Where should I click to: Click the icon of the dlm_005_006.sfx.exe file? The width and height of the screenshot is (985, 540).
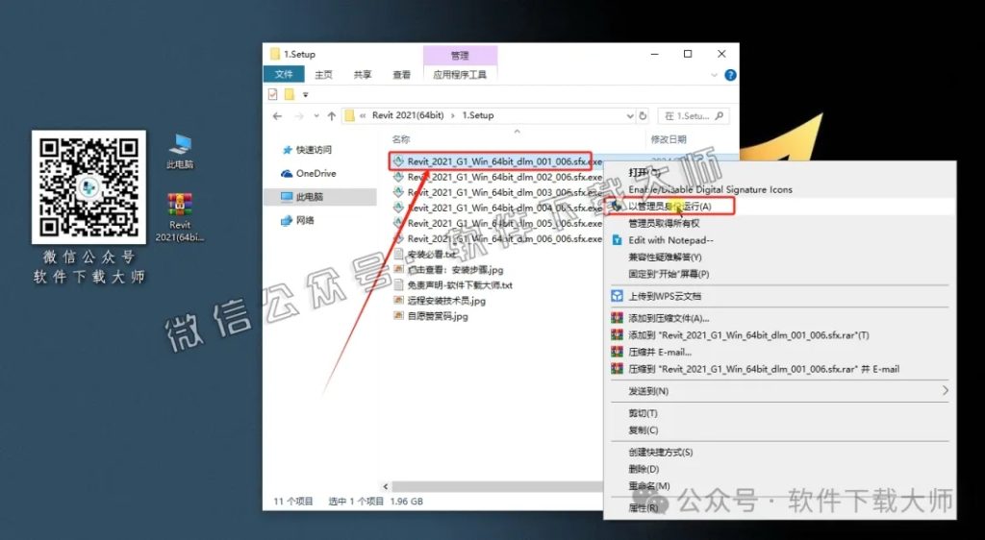coord(398,223)
